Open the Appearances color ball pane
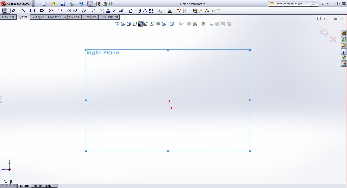 344,57
